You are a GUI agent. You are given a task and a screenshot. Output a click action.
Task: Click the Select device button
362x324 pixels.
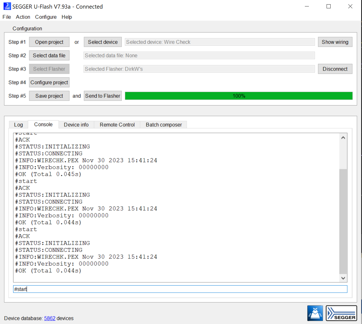click(x=103, y=42)
